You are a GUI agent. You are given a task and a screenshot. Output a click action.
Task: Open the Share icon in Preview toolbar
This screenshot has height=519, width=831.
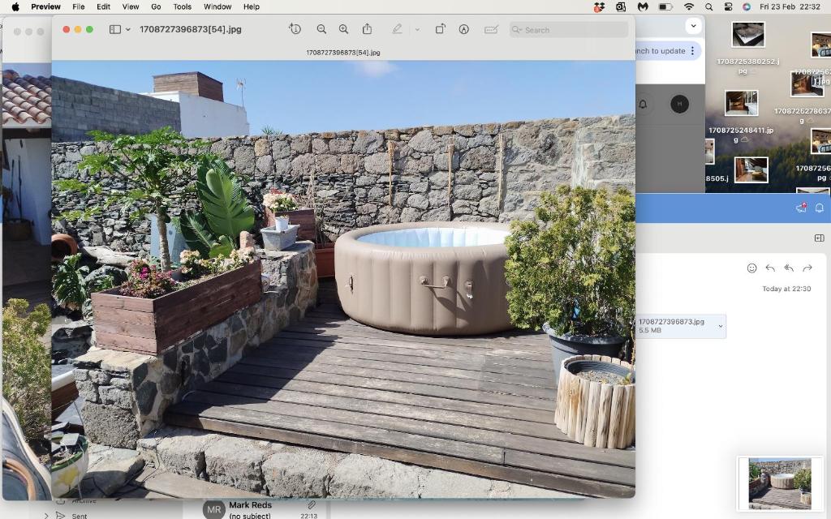pyautogui.click(x=367, y=29)
